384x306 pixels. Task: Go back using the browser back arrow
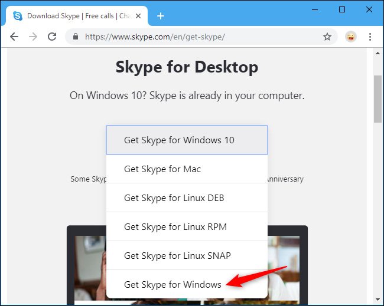(14, 37)
